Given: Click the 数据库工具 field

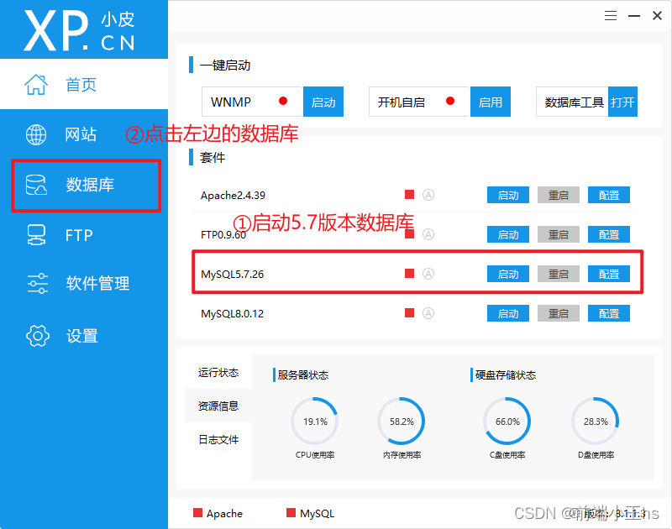Looking at the screenshot, I should point(572,102).
